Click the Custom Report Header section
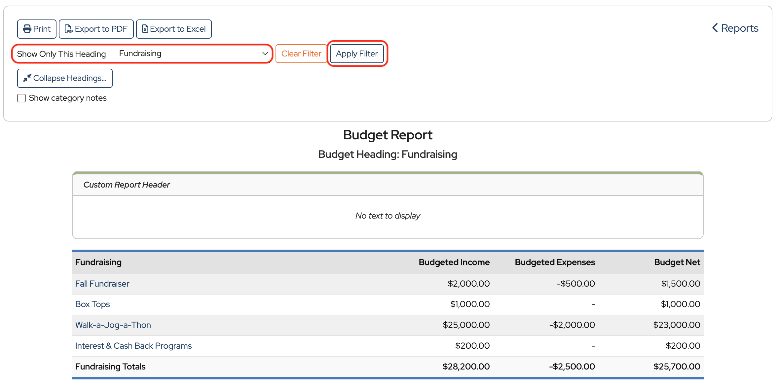777x387 pixels. pos(127,185)
